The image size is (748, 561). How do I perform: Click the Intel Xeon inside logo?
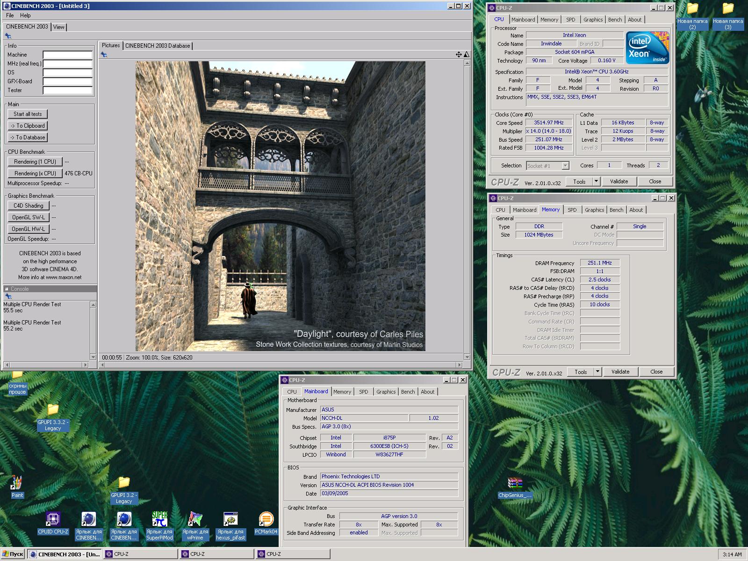tap(647, 48)
